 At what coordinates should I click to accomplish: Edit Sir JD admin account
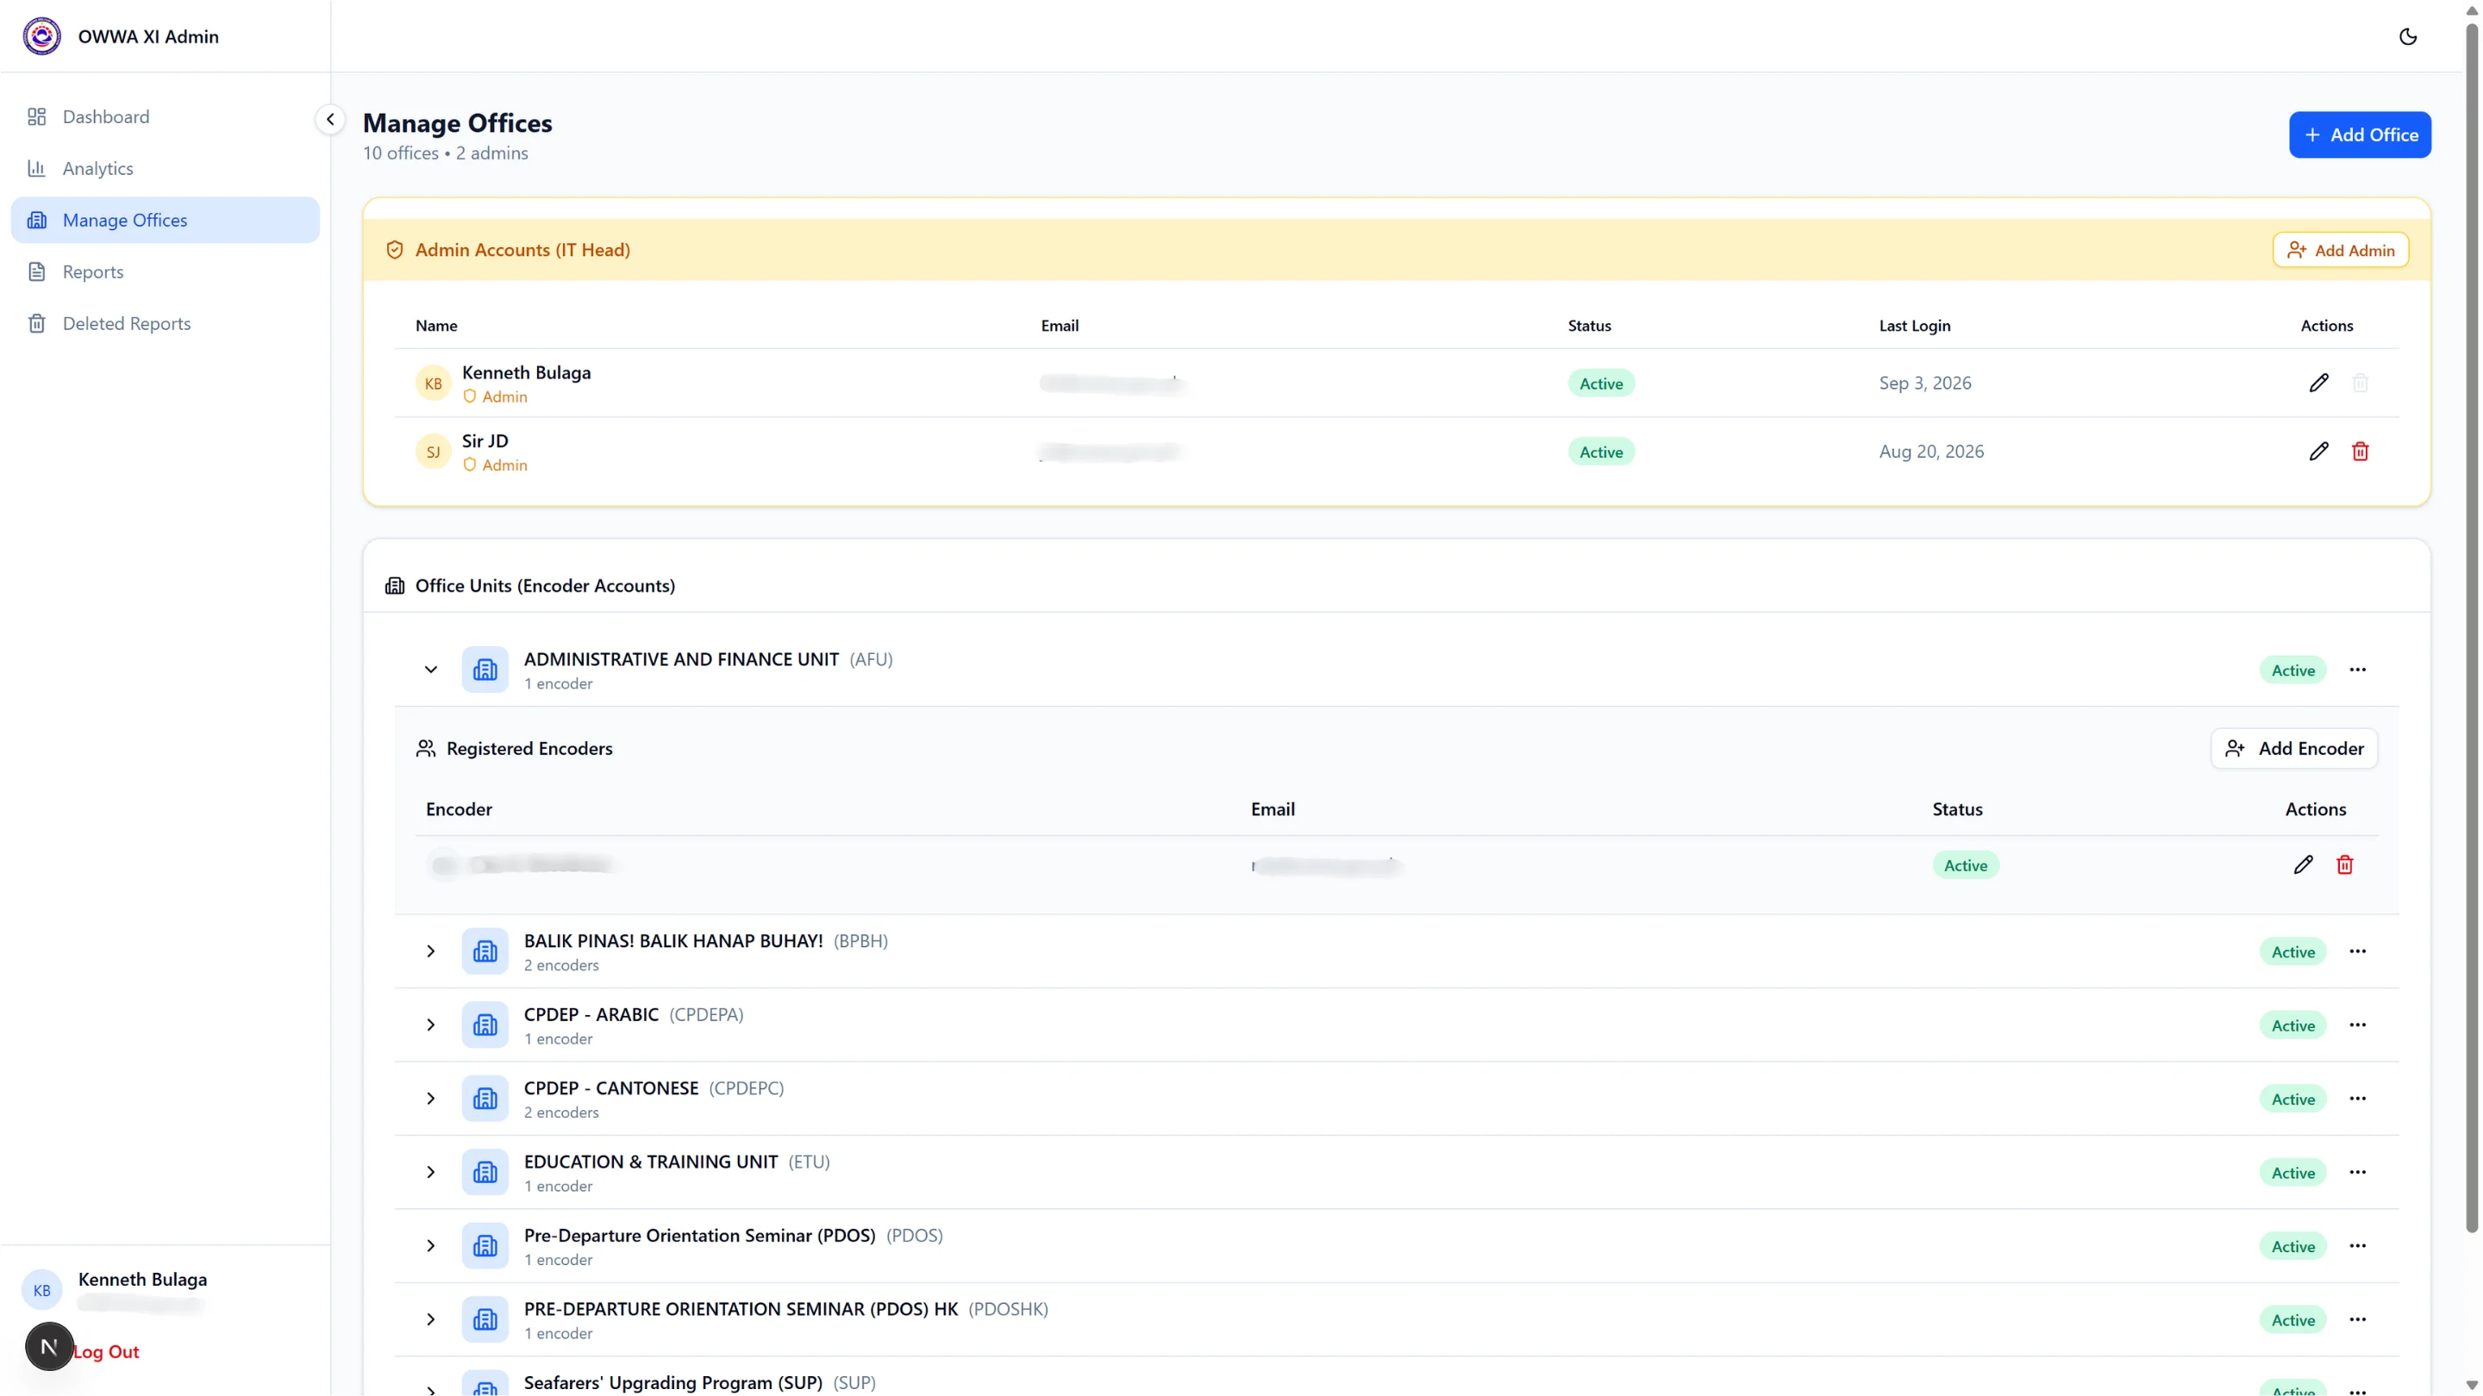pos(2318,452)
